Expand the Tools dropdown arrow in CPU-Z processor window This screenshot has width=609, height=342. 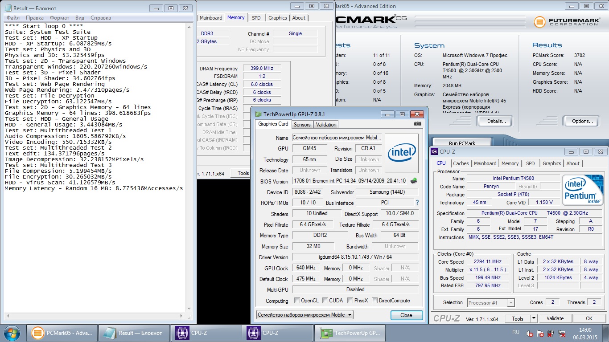[x=534, y=318]
